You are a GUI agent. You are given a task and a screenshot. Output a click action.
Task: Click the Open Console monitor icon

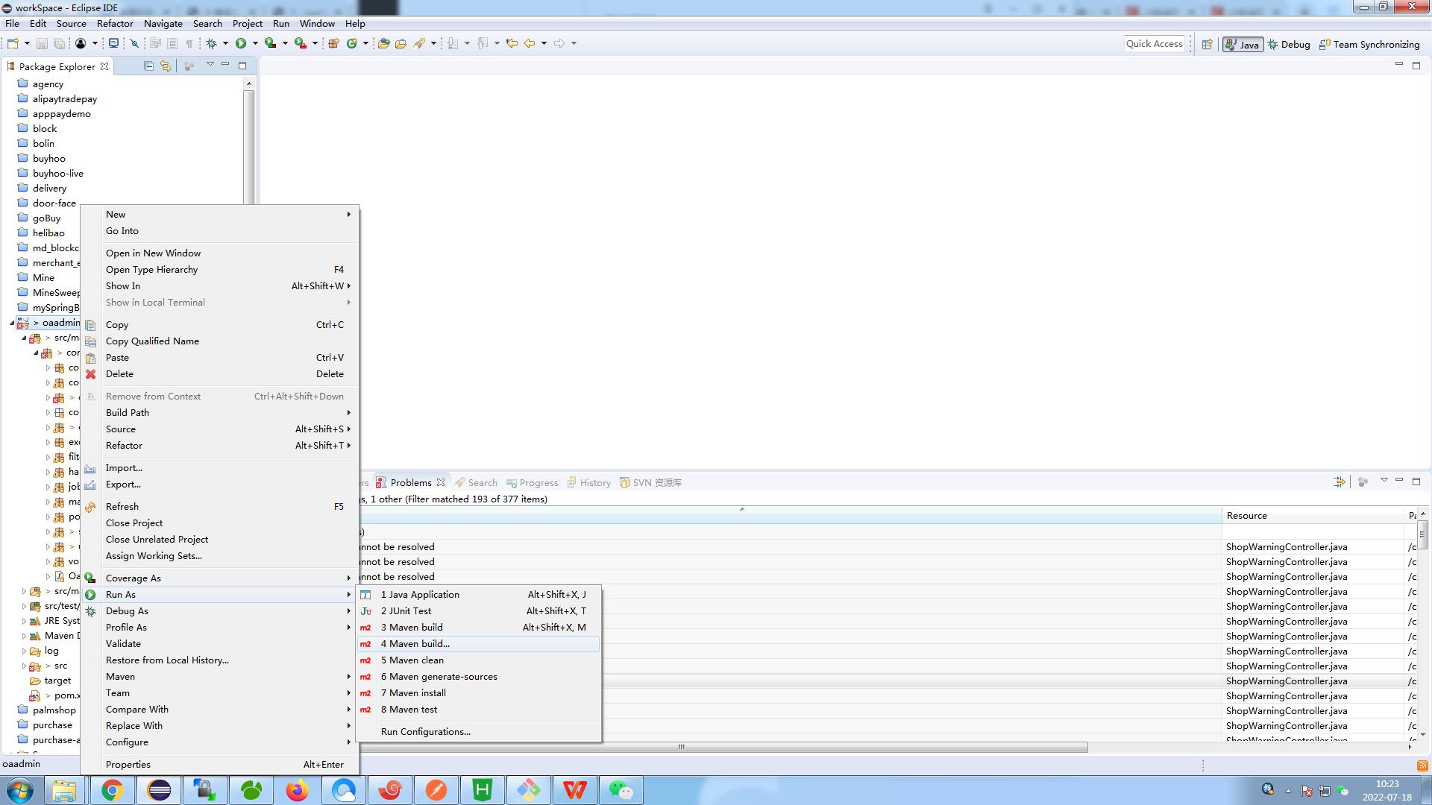[x=113, y=43]
